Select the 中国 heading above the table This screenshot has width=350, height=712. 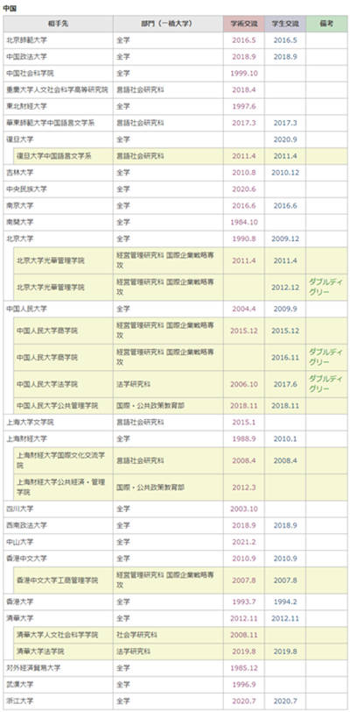(9, 8)
